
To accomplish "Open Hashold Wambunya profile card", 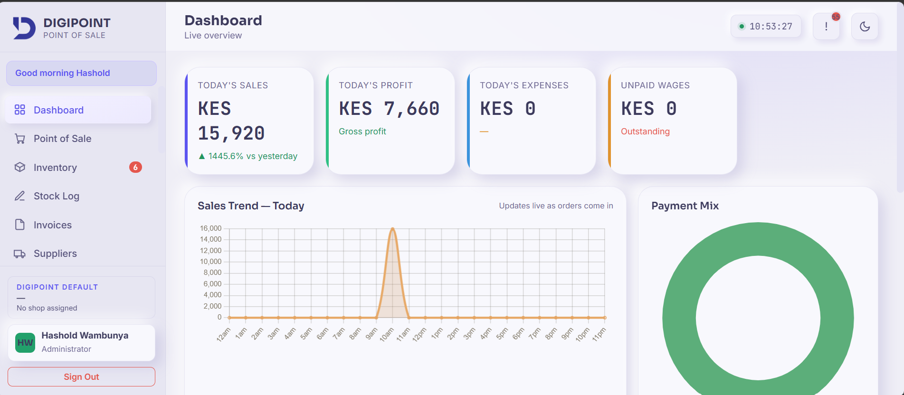I will pos(81,343).
